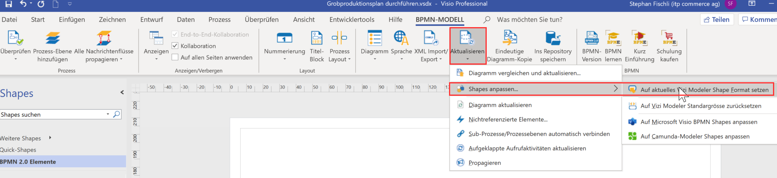
Task: Click Eindeutige Diagramm-Kopie icon
Action: pos(510,38)
